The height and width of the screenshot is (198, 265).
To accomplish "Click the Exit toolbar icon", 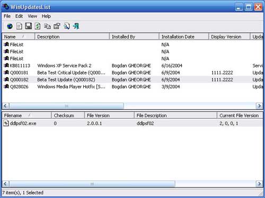I will (76, 26).
